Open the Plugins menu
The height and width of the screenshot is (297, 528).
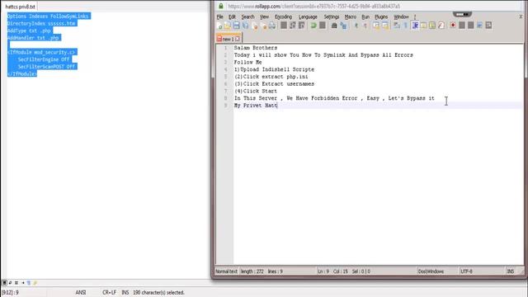381,16
